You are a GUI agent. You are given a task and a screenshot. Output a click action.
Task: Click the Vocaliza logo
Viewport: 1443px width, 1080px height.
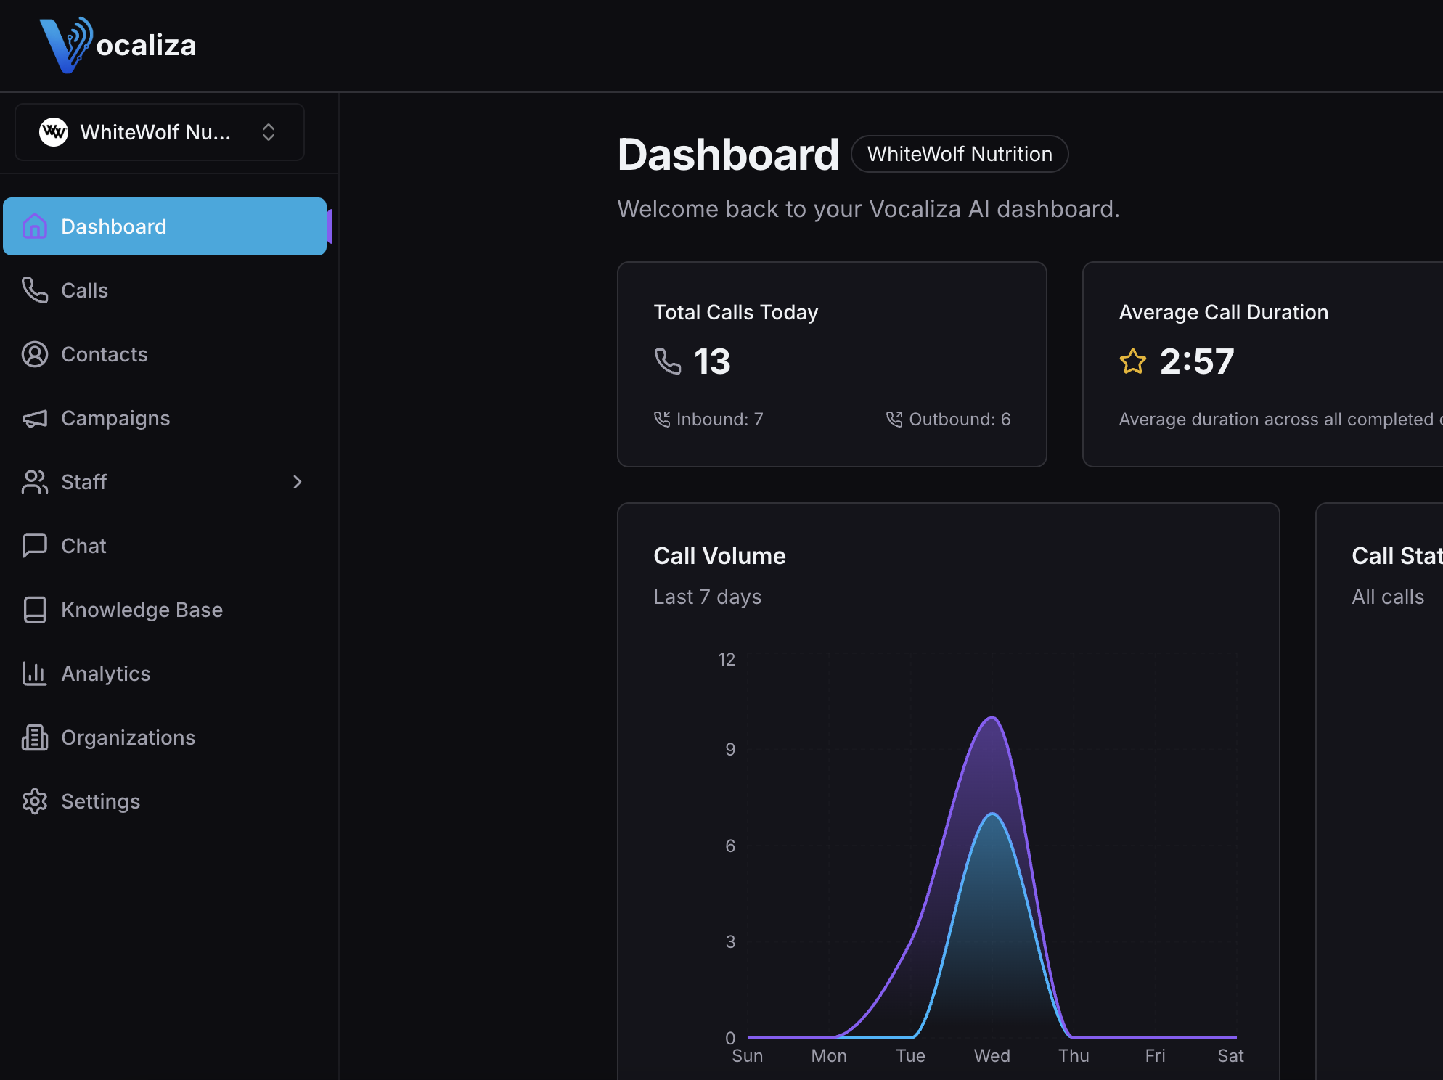point(118,44)
